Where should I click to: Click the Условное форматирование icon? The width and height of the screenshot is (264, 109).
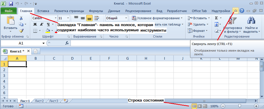point(134,18)
